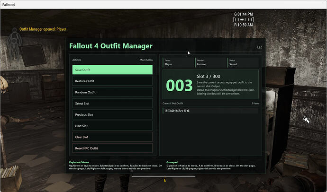Image resolution: width=327 pixels, height=192 pixels.
Task: Click the Target Player field
Action: [x=178, y=62]
